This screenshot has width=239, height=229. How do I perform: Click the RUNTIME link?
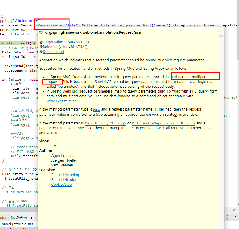coord(78,47)
